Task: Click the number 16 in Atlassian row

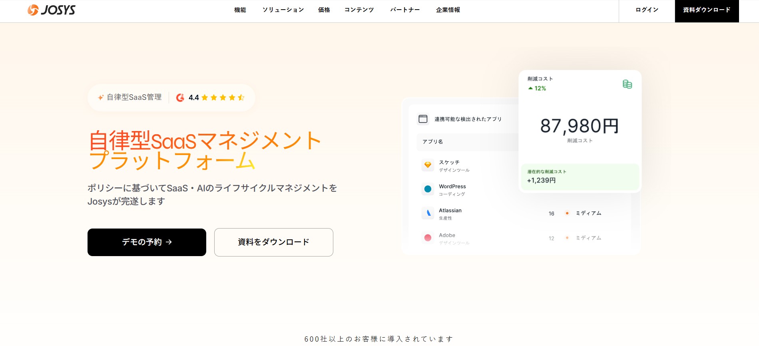Action: 552,214
